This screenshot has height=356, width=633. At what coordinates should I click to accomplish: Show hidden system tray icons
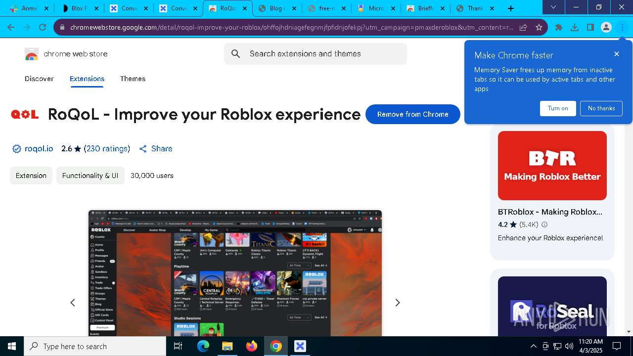point(533,346)
